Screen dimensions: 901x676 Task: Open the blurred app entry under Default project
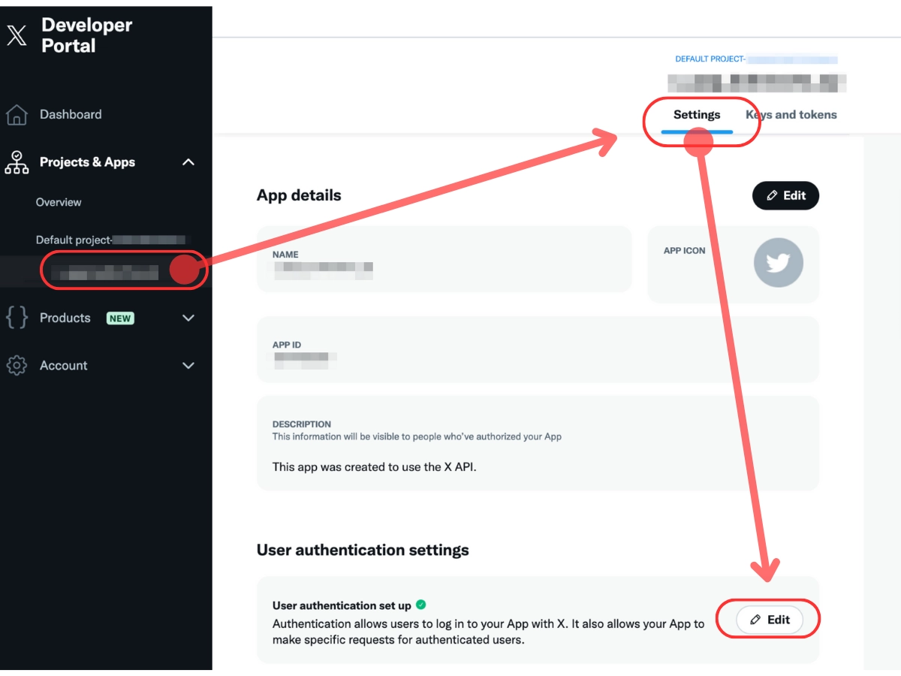pyautogui.click(x=105, y=271)
